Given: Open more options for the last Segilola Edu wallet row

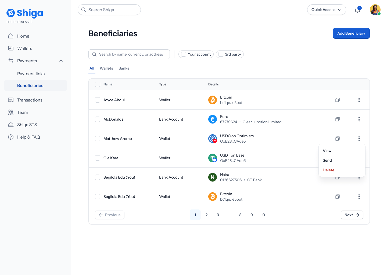Looking at the screenshot, I should point(359,197).
